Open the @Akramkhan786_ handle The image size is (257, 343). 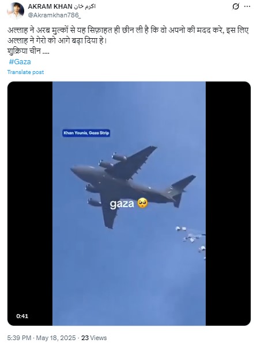coord(54,15)
